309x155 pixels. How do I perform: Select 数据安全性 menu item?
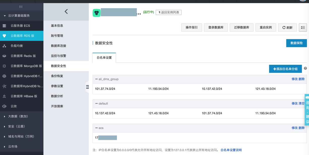tap(66, 66)
